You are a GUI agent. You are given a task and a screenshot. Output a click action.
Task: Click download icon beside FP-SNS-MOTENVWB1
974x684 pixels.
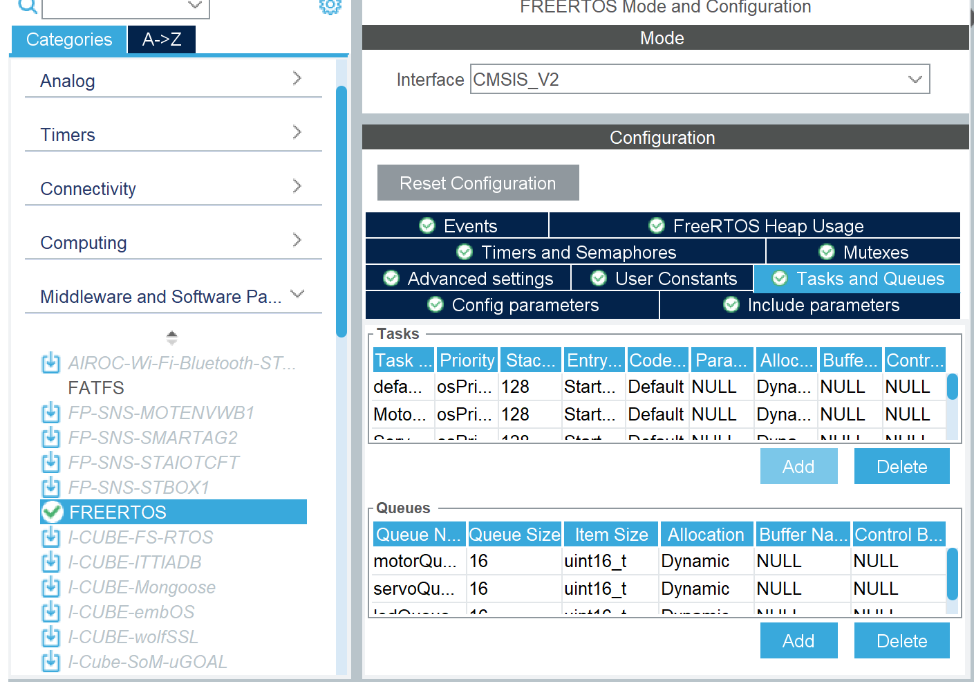50,413
